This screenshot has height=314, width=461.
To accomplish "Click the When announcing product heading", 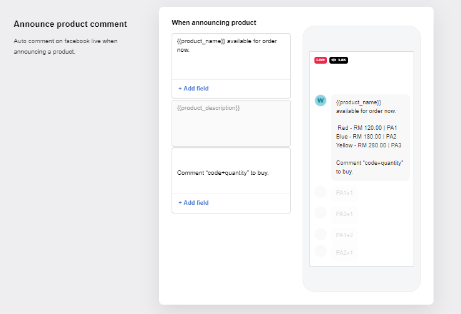I will point(214,22).
